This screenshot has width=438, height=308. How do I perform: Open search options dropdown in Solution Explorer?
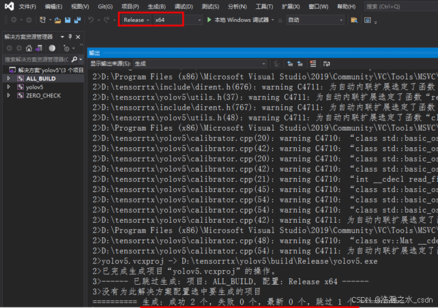(x=81, y=59)
